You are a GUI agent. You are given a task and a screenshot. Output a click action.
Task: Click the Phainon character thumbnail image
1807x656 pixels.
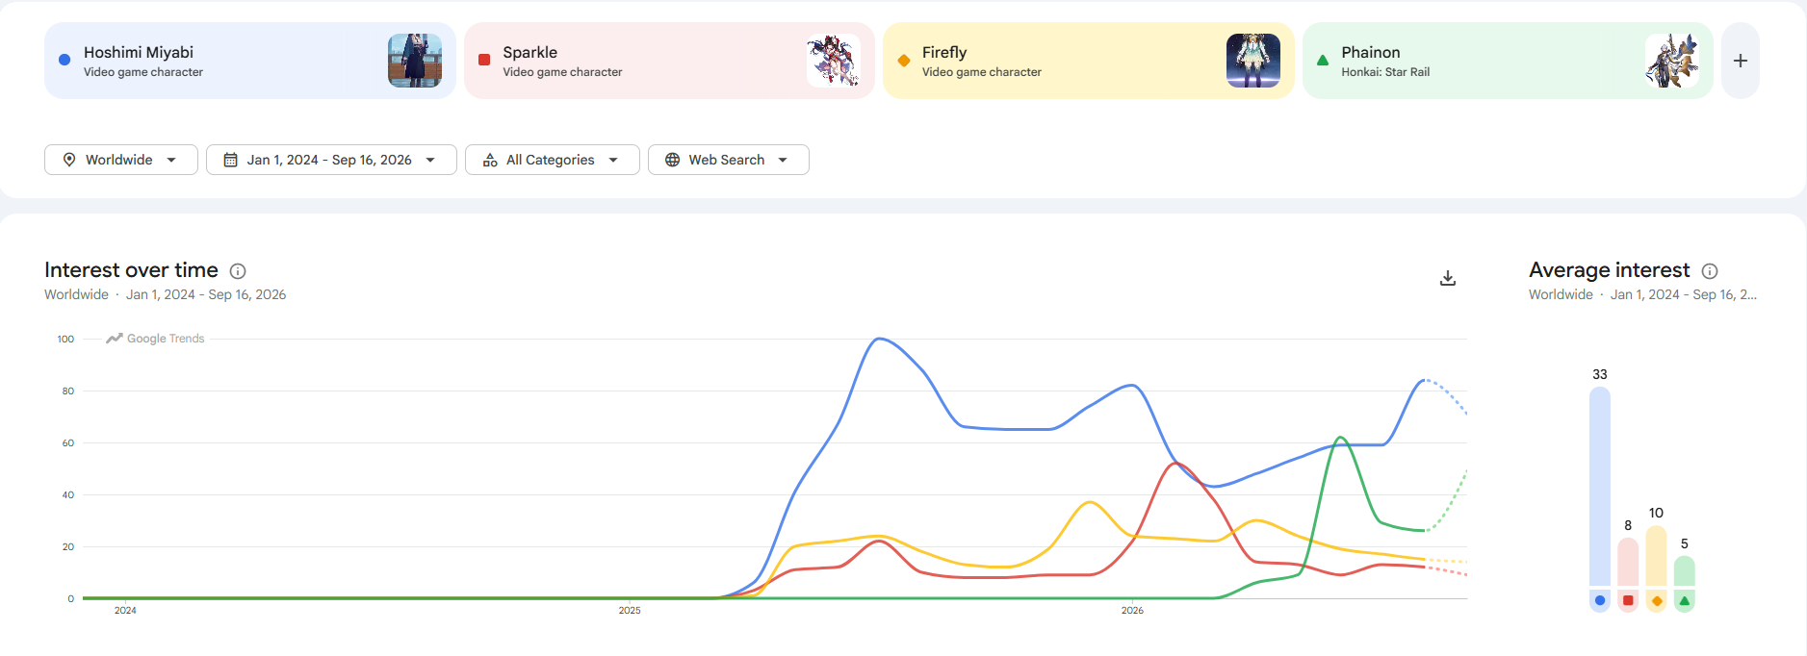pyautogui.click(x=1672, y=61)
